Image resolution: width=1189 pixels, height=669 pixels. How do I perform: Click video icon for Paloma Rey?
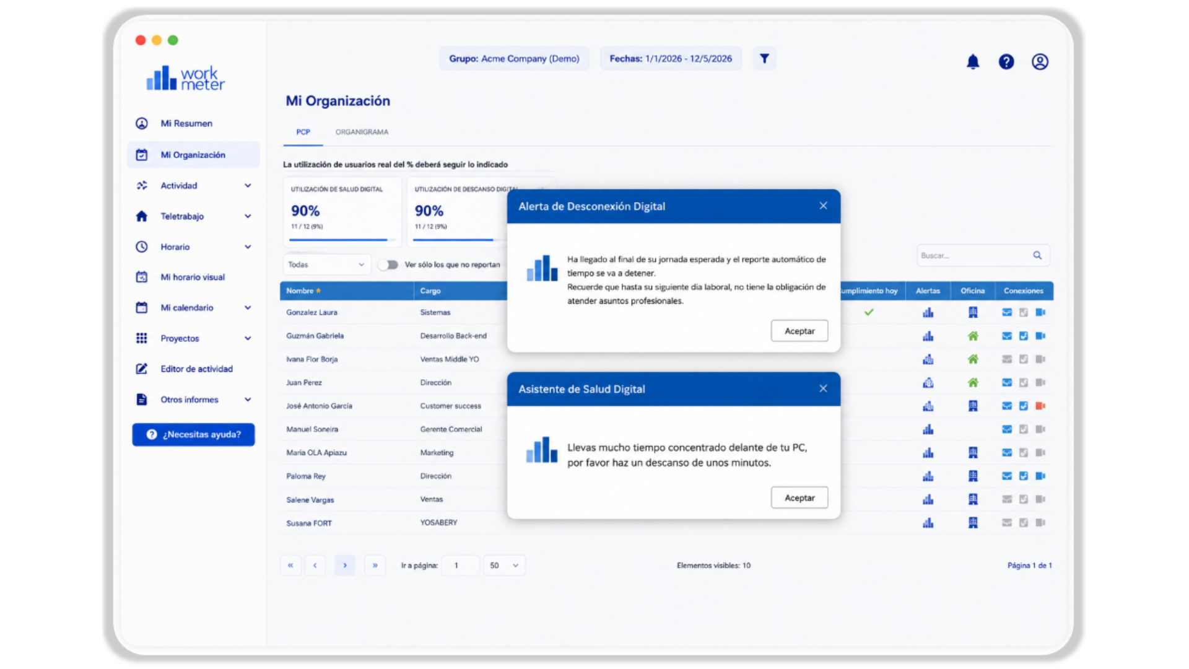pos(1040,476)
